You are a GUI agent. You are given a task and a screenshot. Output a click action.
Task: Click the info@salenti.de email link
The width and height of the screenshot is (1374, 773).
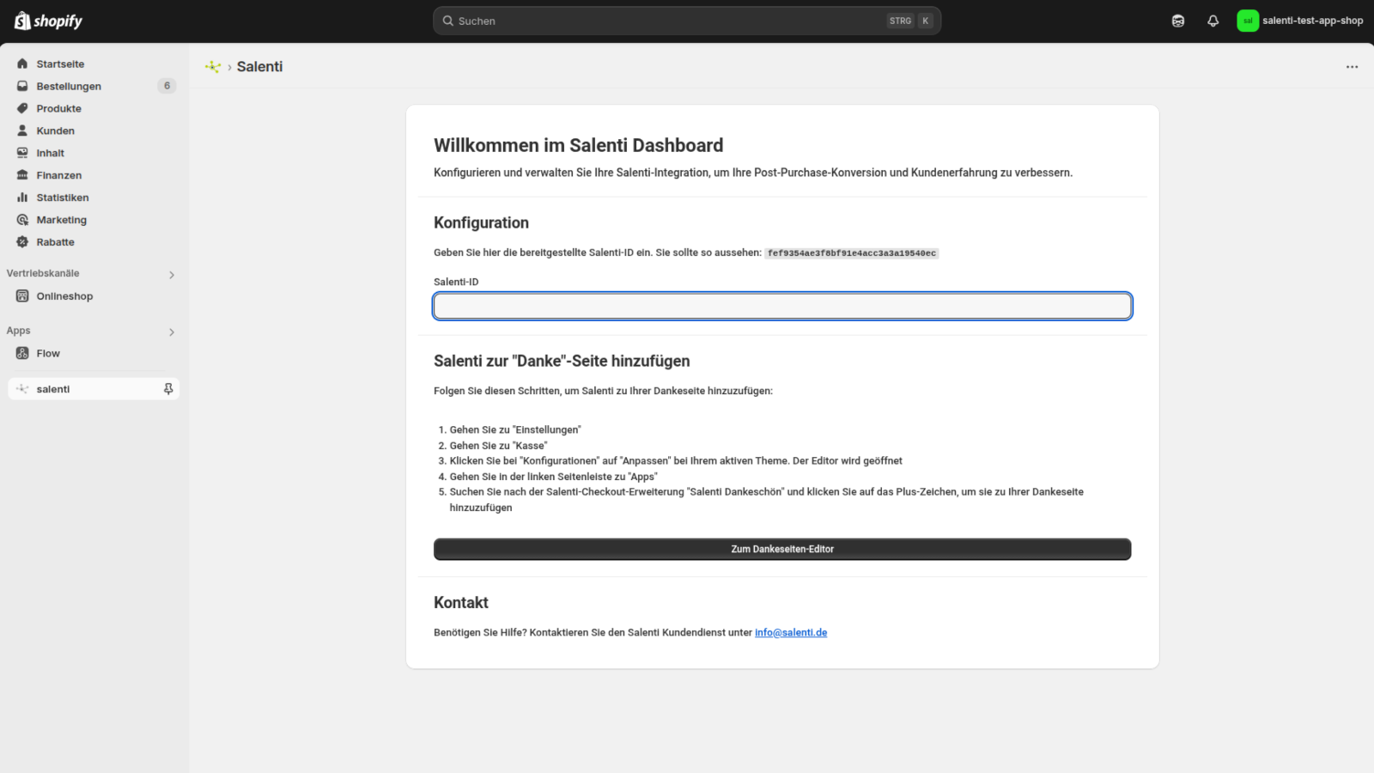click(x=791, y=632)
